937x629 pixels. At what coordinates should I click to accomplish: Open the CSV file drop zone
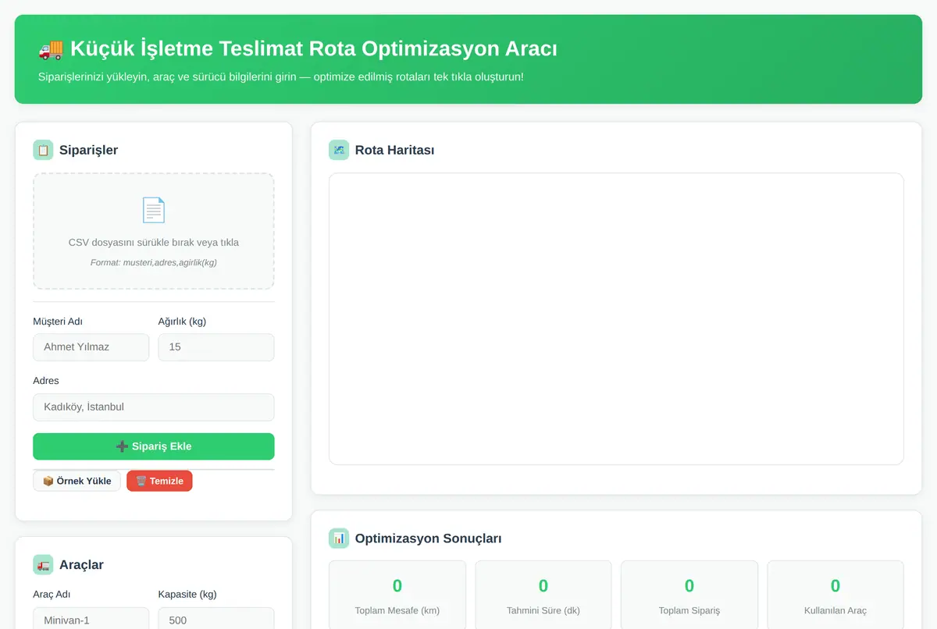pyautogui.click(x=154, y=231)
